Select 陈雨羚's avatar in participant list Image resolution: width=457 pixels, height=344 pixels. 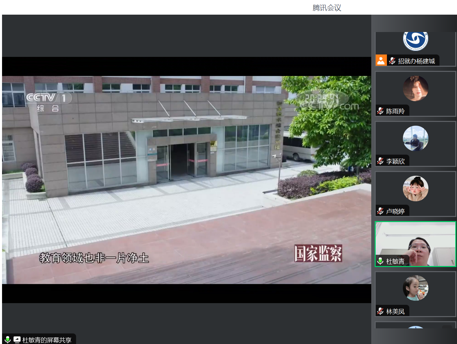coord(415,89)
